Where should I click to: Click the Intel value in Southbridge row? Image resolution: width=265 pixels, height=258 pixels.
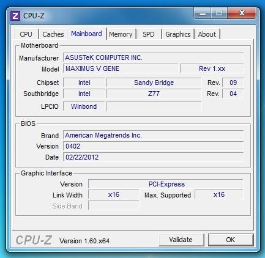click(84, 94)
